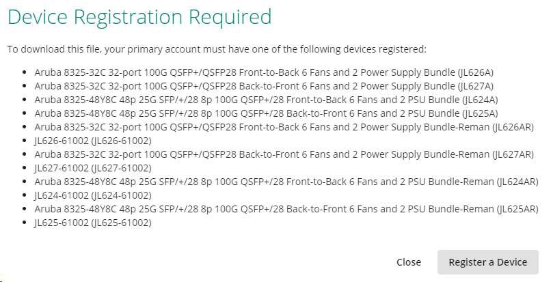Viewport: 553px width, 282px height.
Task: Click the primary account requirement sentence
Action: point(217,49)
